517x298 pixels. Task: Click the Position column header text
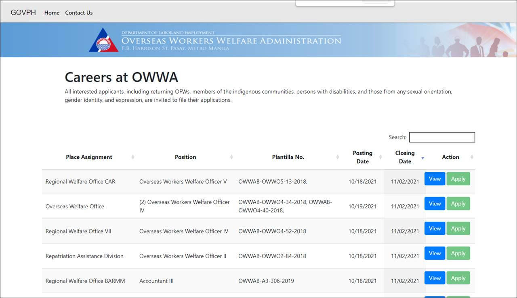[x=185, y=157]
